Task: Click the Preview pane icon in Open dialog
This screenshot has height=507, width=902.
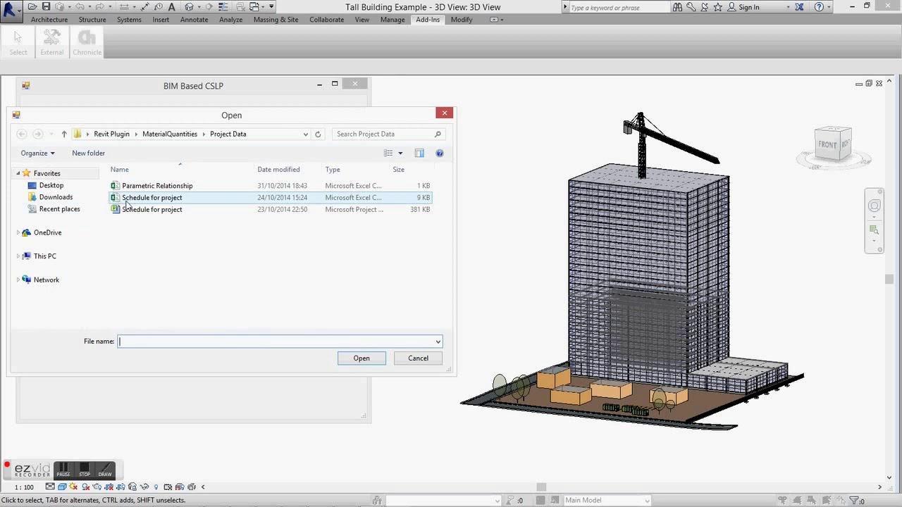Action: (x=419, y=153)
